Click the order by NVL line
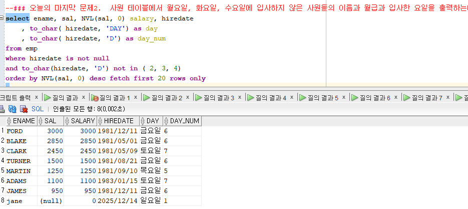The image size is (468, 209). 106,78
